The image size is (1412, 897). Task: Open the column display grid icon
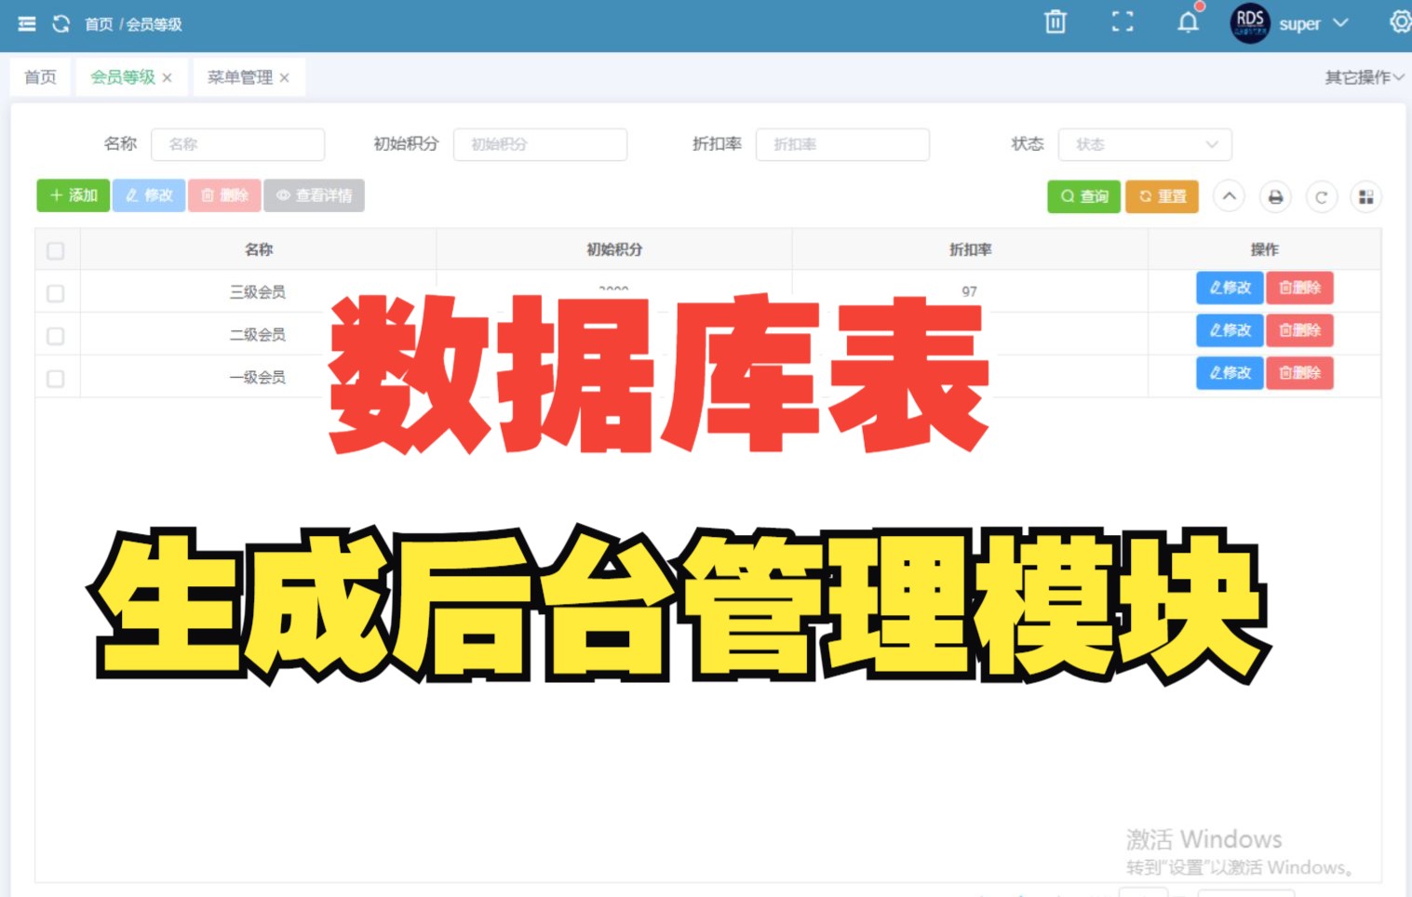click(1365, 197)
